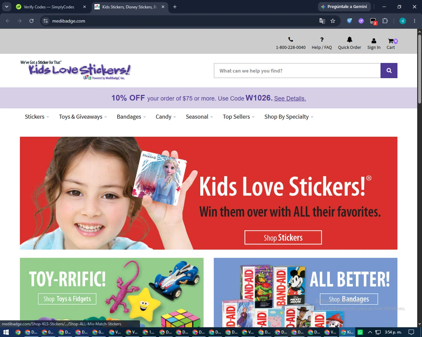Open the Chrome three-dot menu
Screen dimensions: 422x337
tap(414, 21)
